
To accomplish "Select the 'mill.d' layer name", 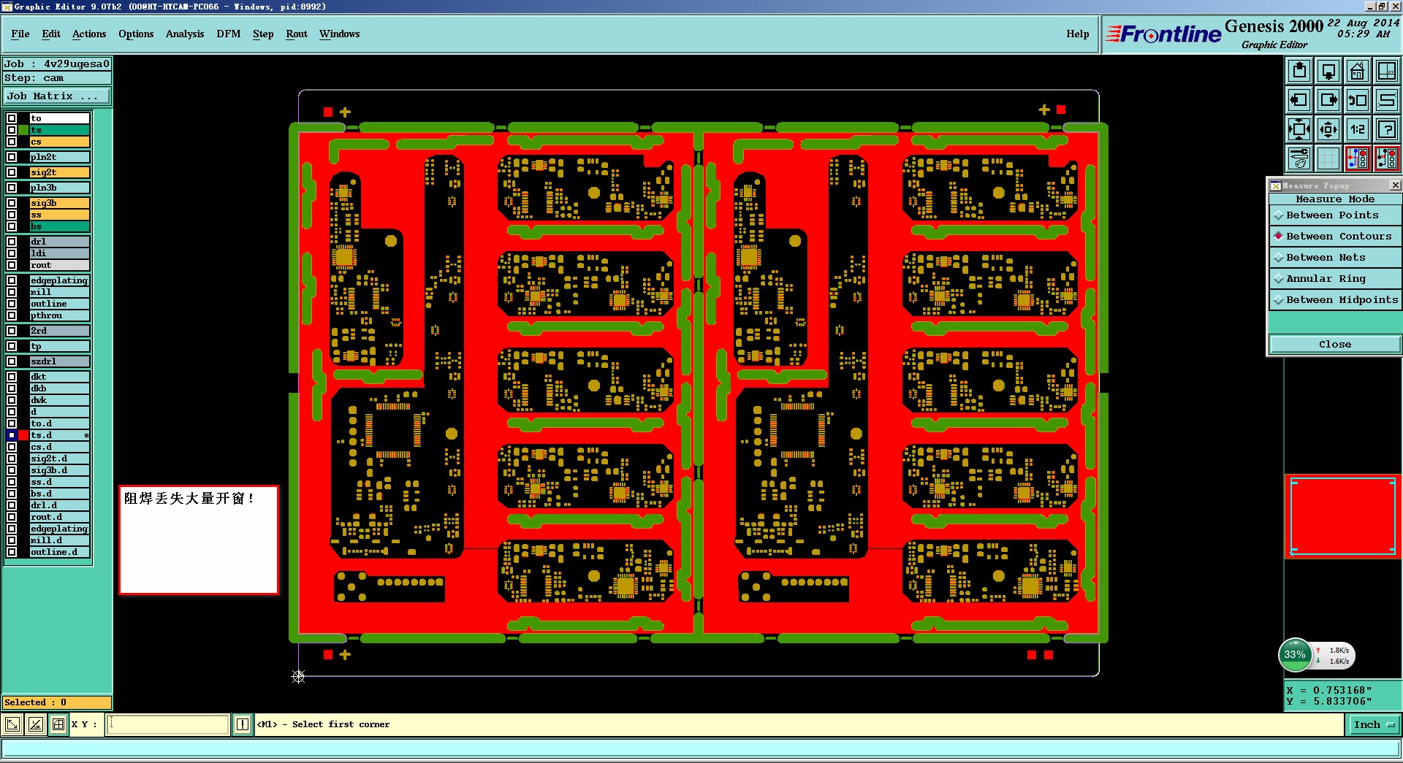I will (x=59, y=540).
